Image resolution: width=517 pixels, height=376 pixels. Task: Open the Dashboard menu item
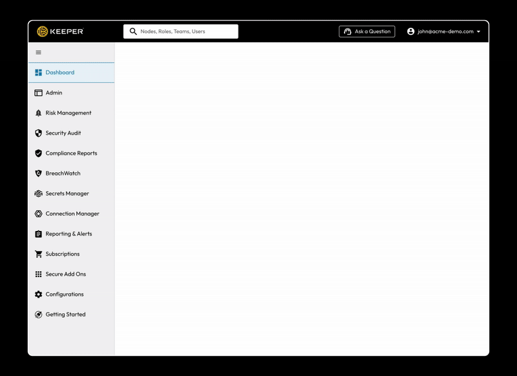(x=72, y=72)
